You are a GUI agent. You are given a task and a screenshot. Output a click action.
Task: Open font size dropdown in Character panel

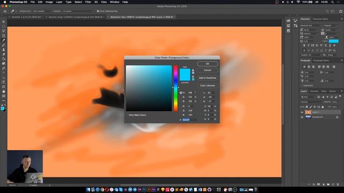coord(311,30)
